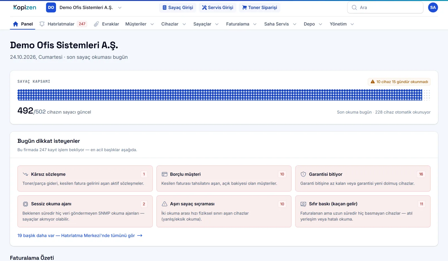The image size is (448, 261).
Task: Click the DO company badge icon
Action: tap(51, 8)
